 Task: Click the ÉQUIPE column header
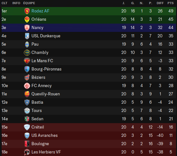(29, 3)
